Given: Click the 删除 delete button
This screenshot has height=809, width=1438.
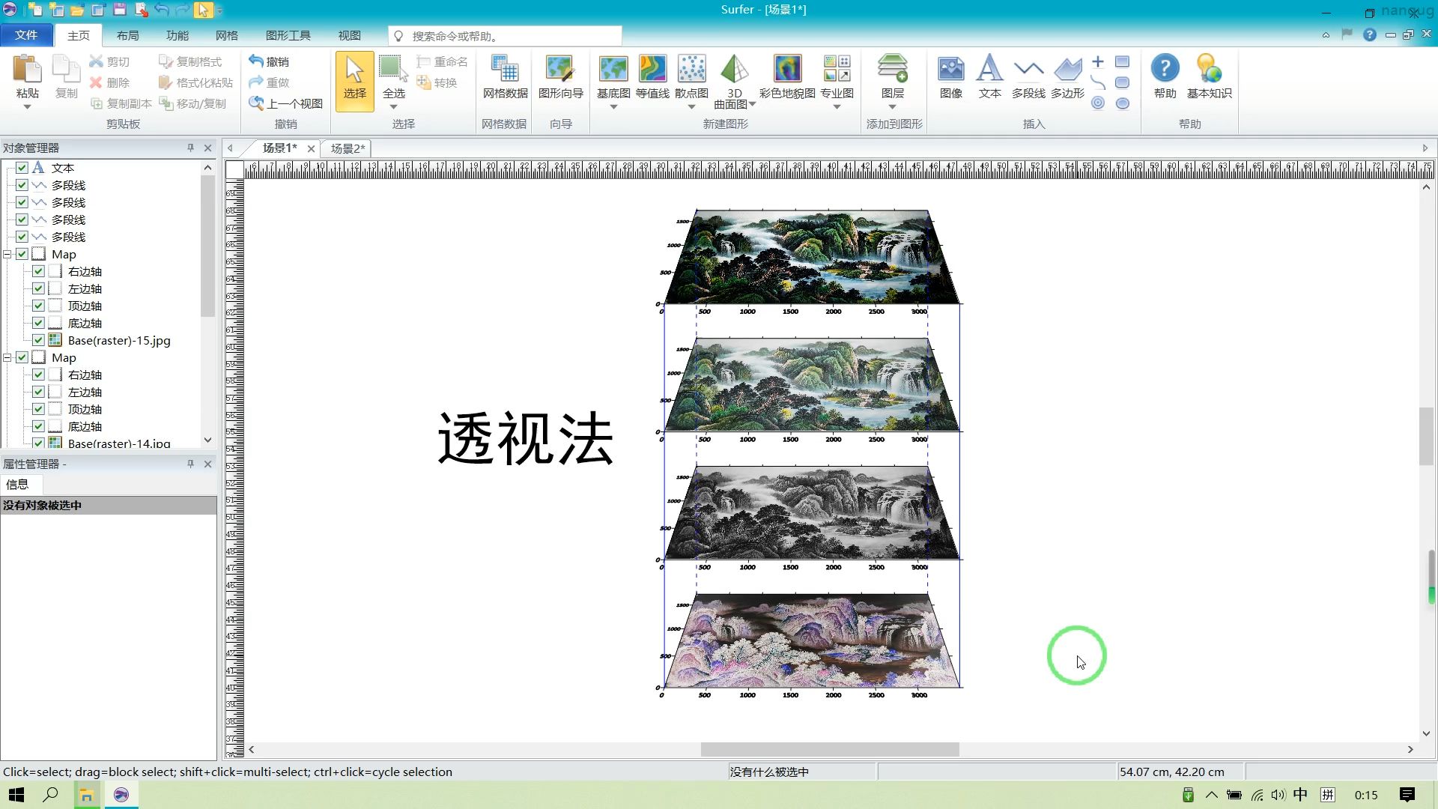Looking at the screenshot, I should click(109, 82).
